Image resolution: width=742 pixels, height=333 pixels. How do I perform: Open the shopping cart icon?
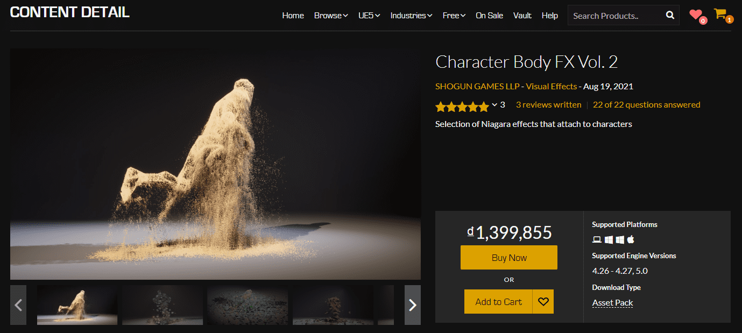coord(720,14)
